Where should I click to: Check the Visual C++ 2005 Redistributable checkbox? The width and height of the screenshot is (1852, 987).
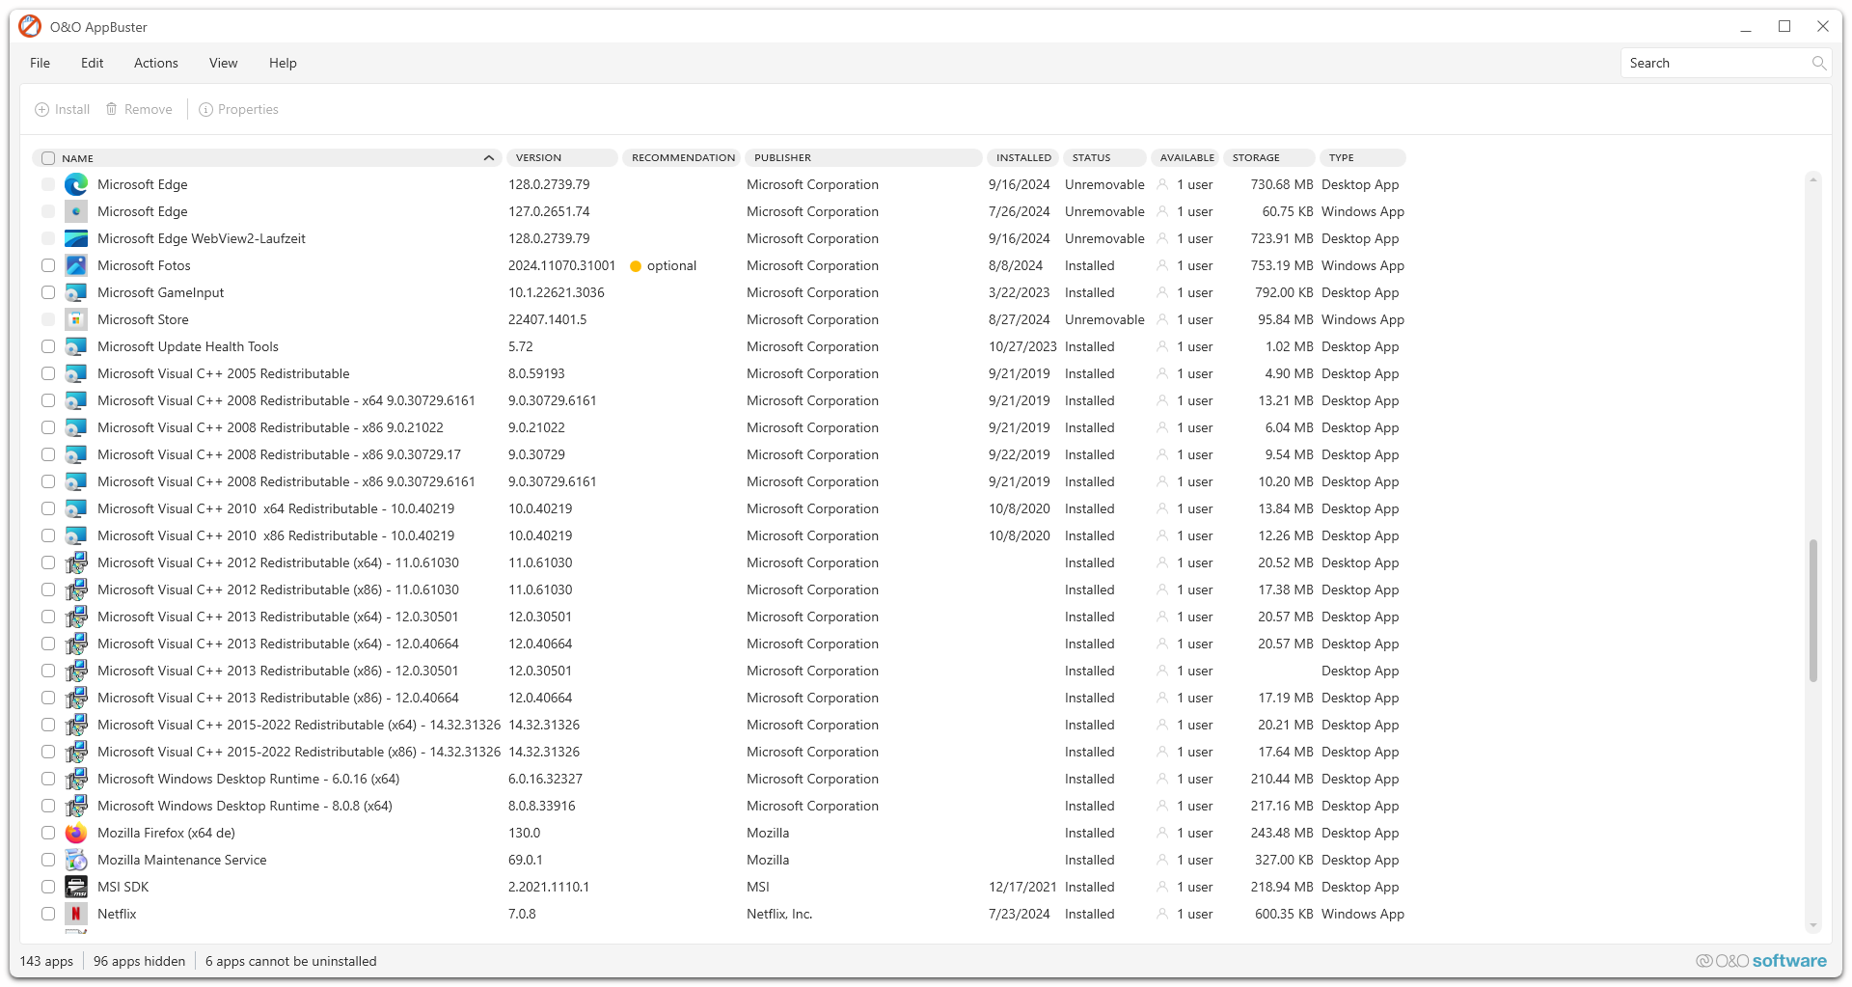(x=48, y=373)
